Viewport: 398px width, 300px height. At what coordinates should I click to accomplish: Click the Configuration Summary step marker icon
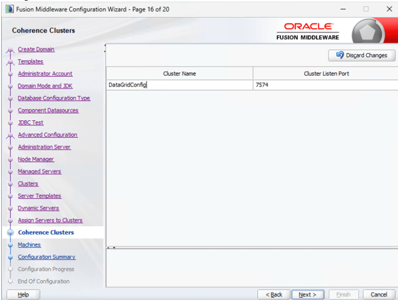tap(10, 257)
